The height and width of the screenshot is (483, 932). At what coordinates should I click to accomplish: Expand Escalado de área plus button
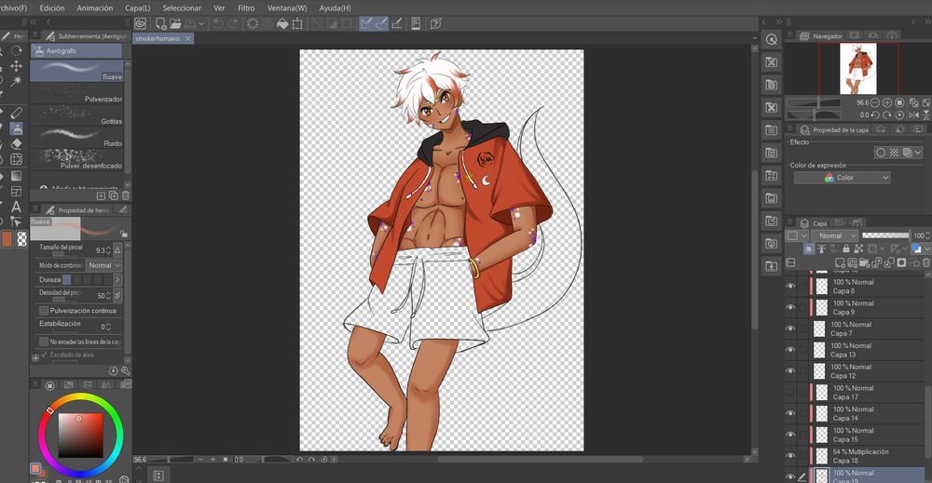[35, 357]
